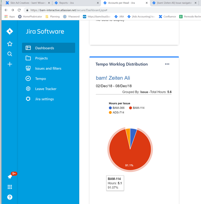Close the Reports - Jira tab
The width and height of the screenshot is (201, 204).
tap(98, 3)
